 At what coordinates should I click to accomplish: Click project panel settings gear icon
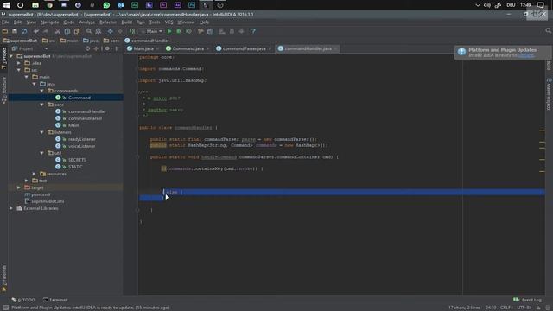click(107, 48)
